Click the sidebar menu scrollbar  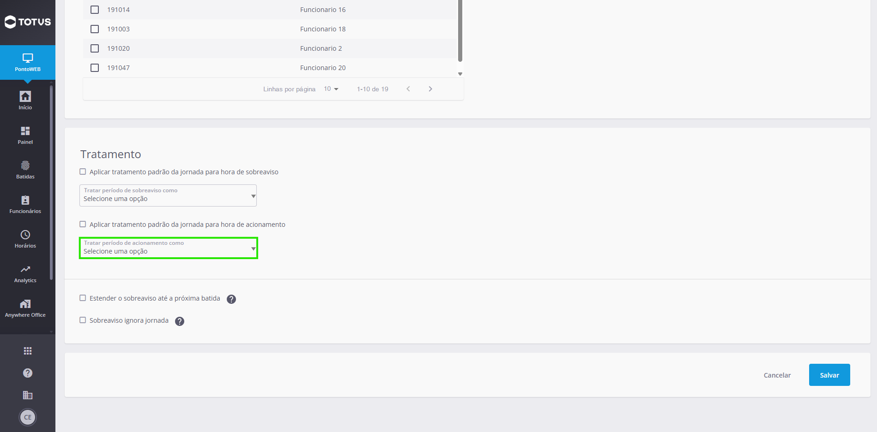pyautogui.click(x=51, y=182)
